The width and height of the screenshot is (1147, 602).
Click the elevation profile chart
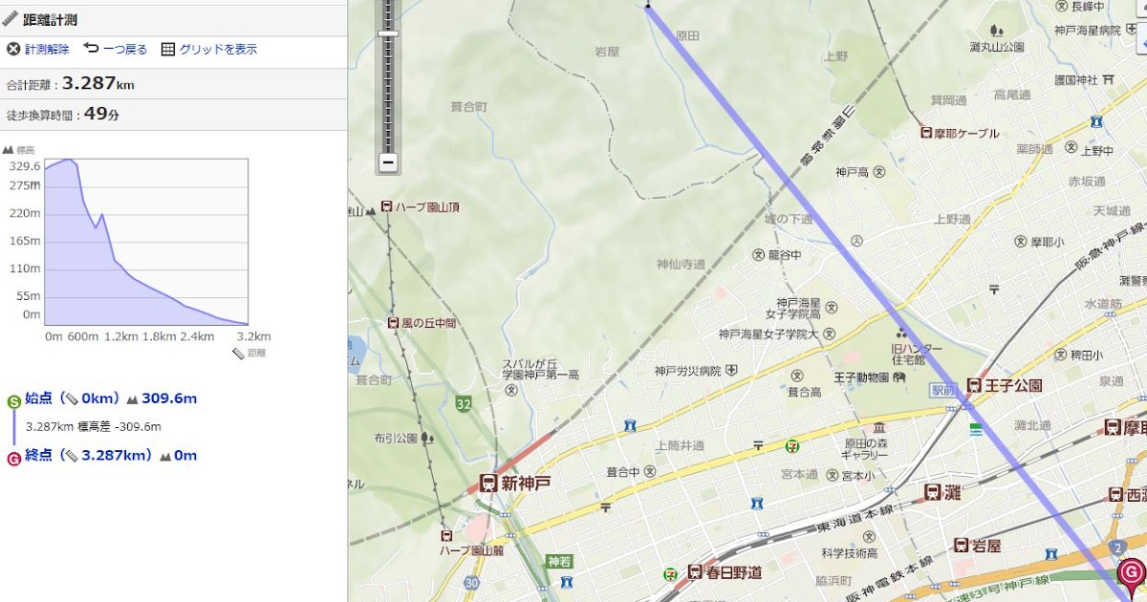145,242
